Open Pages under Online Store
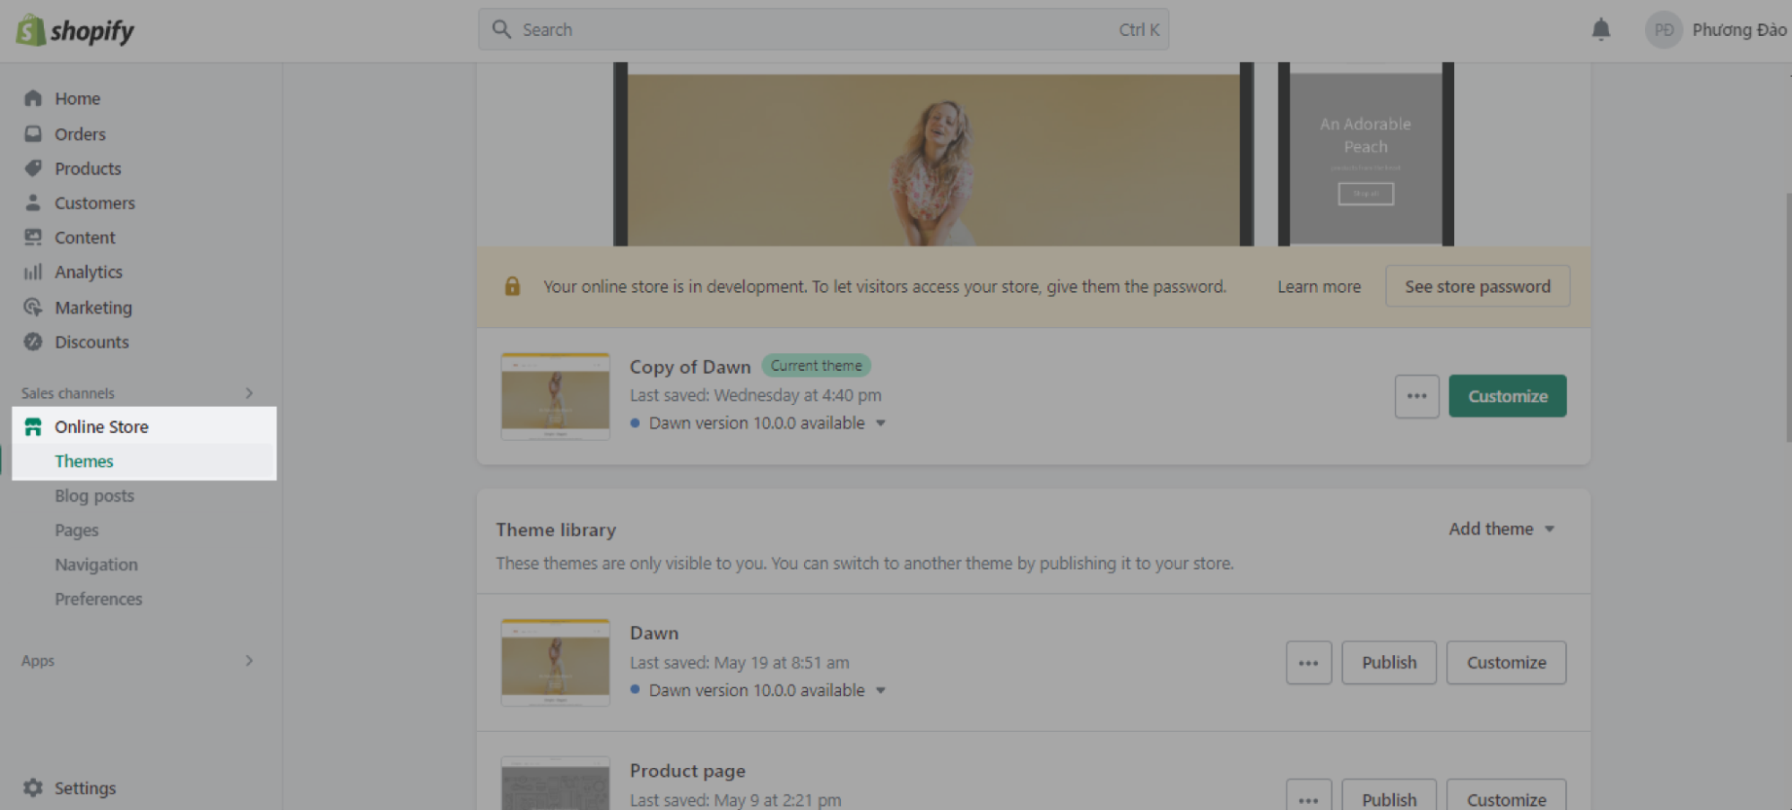Screen dimensions: 1792x810 click(x=76, y=530)
